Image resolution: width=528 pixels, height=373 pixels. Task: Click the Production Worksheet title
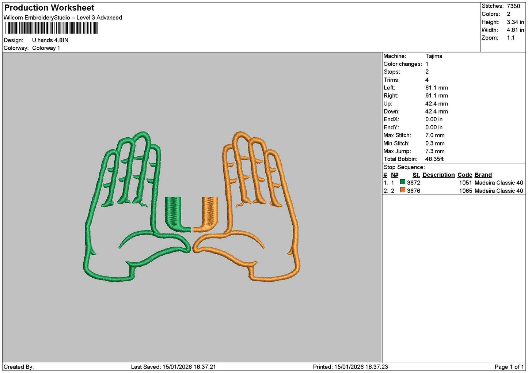49,8
